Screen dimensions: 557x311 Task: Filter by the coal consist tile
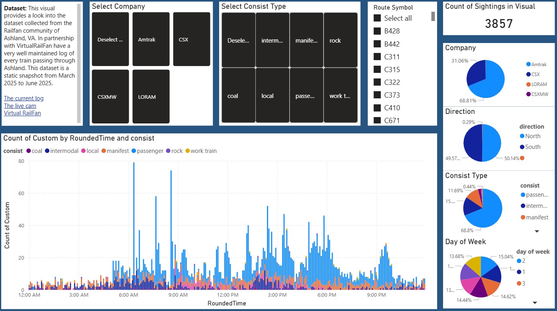coord(238,96)
